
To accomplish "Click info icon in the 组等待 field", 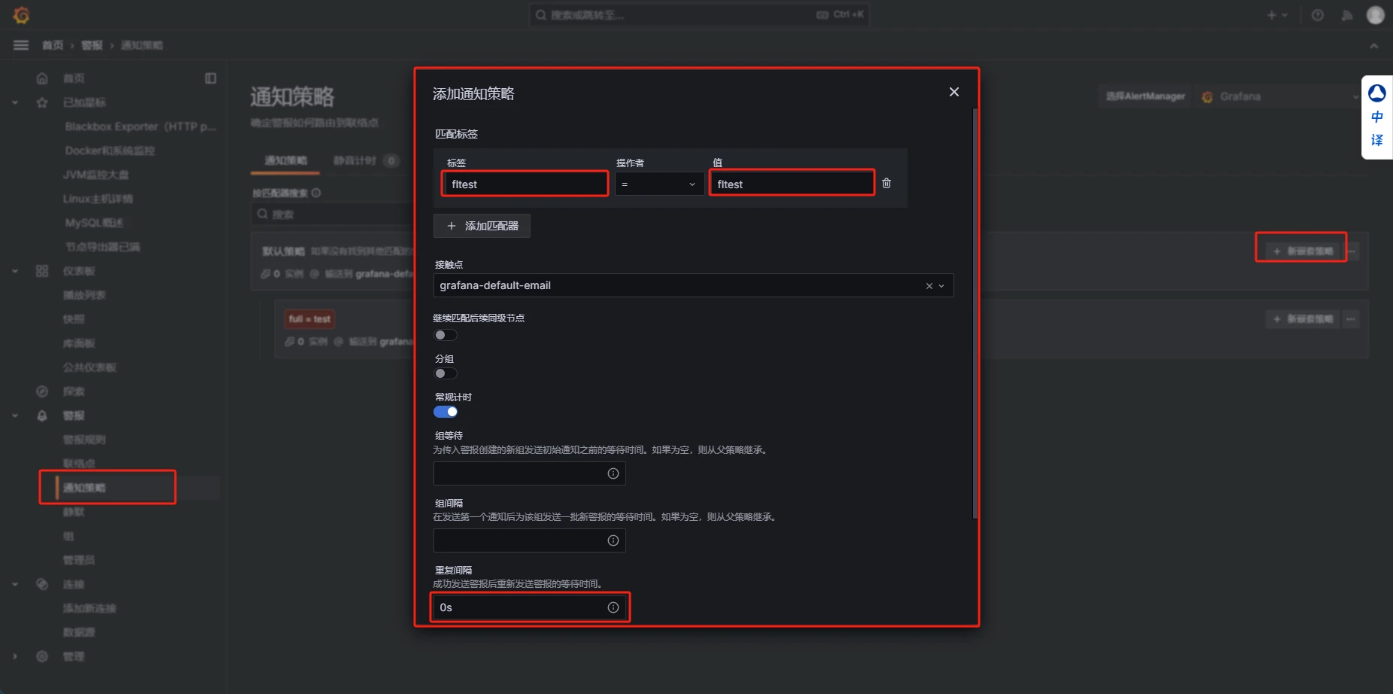I will click(613, 473).
